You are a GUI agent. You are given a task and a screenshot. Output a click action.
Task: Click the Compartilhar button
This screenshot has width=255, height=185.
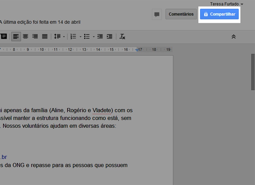(219, 14)
